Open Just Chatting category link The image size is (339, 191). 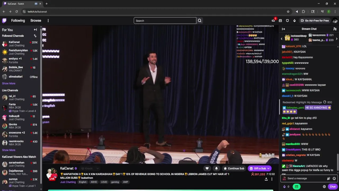(68, 182)
